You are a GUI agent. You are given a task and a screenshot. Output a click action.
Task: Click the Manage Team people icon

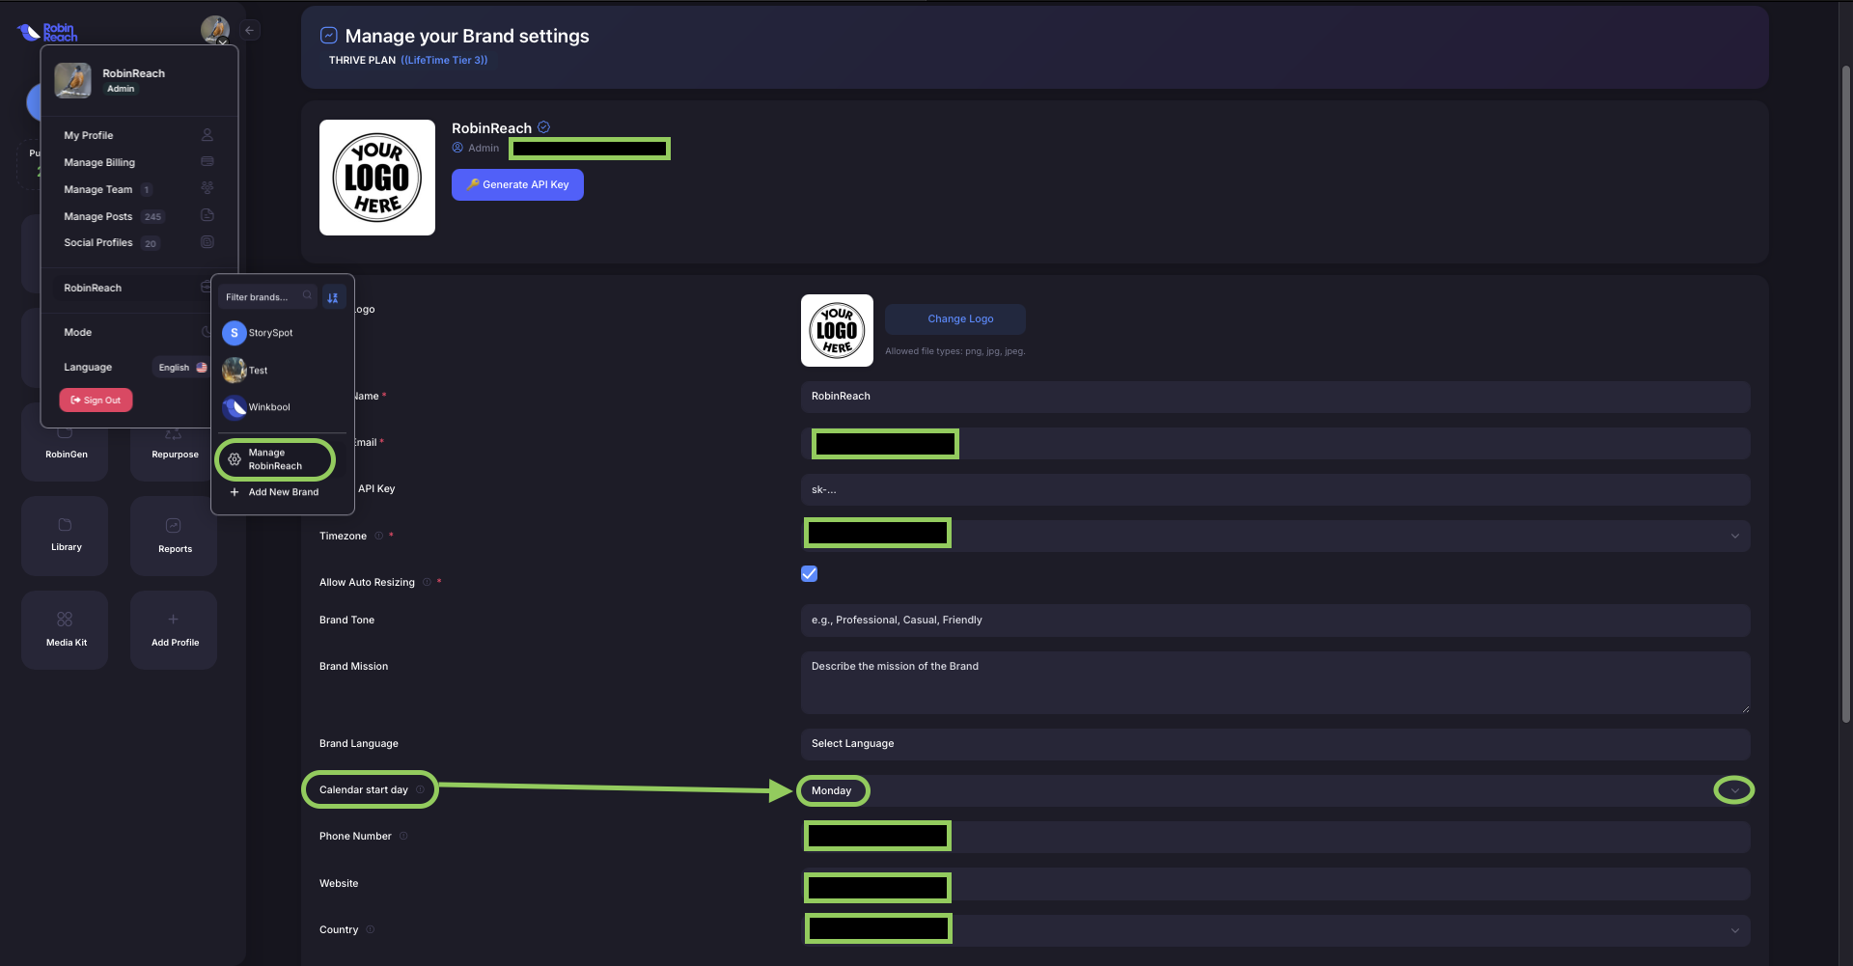pyautogui.click(x=207, y=188)
